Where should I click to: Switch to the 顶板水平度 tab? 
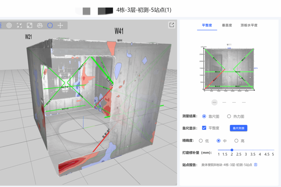pos(249,25)
